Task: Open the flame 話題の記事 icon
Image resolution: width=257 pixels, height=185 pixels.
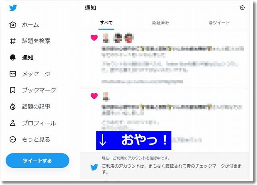Action: coord(13,107)
